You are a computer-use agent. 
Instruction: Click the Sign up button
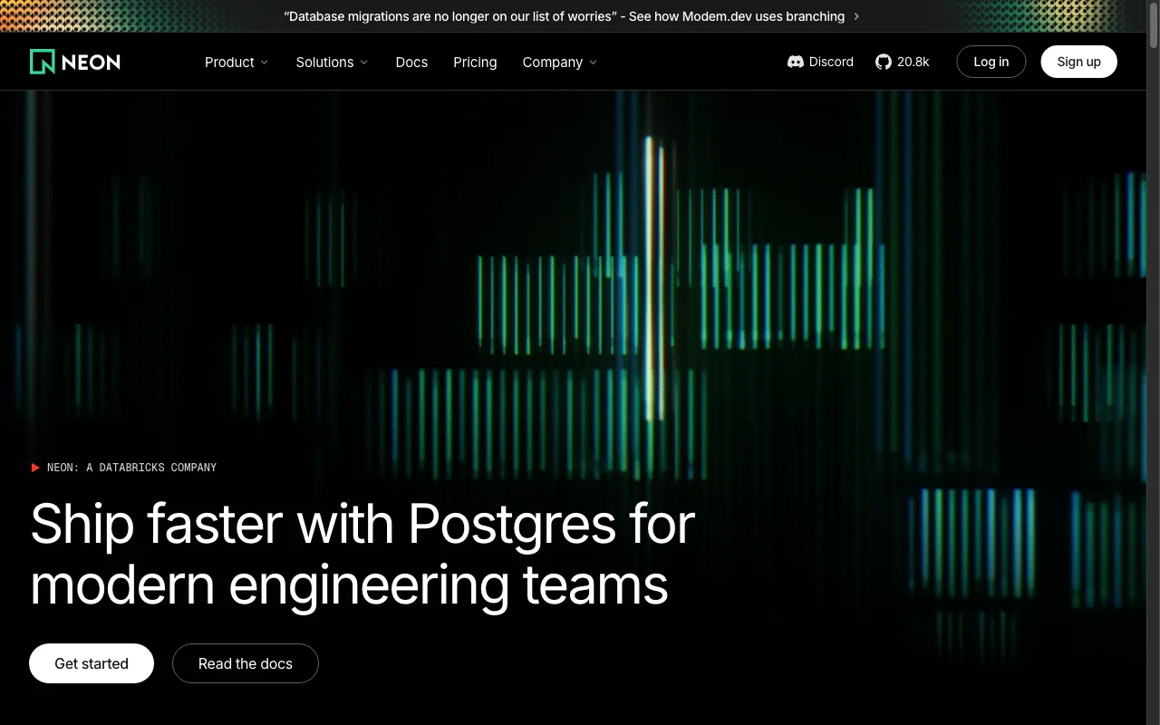tap(1078, 62)
